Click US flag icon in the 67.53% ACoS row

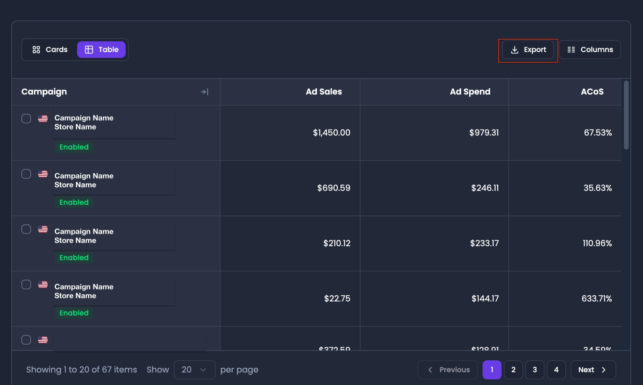pyautogui.click(x=43, y=118)
